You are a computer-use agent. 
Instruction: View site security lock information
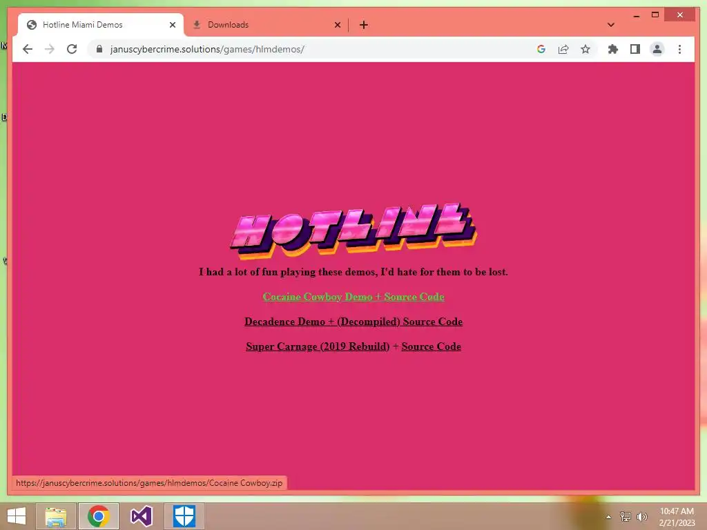(99, 49)
